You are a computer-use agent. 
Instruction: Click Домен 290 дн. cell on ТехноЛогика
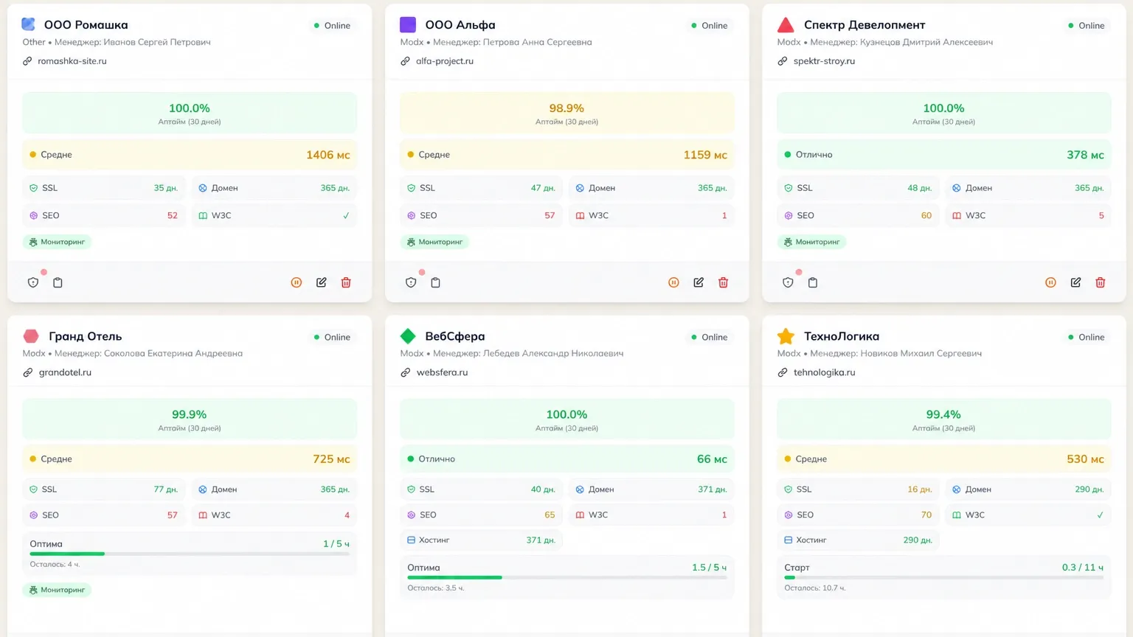[1028, 490]
